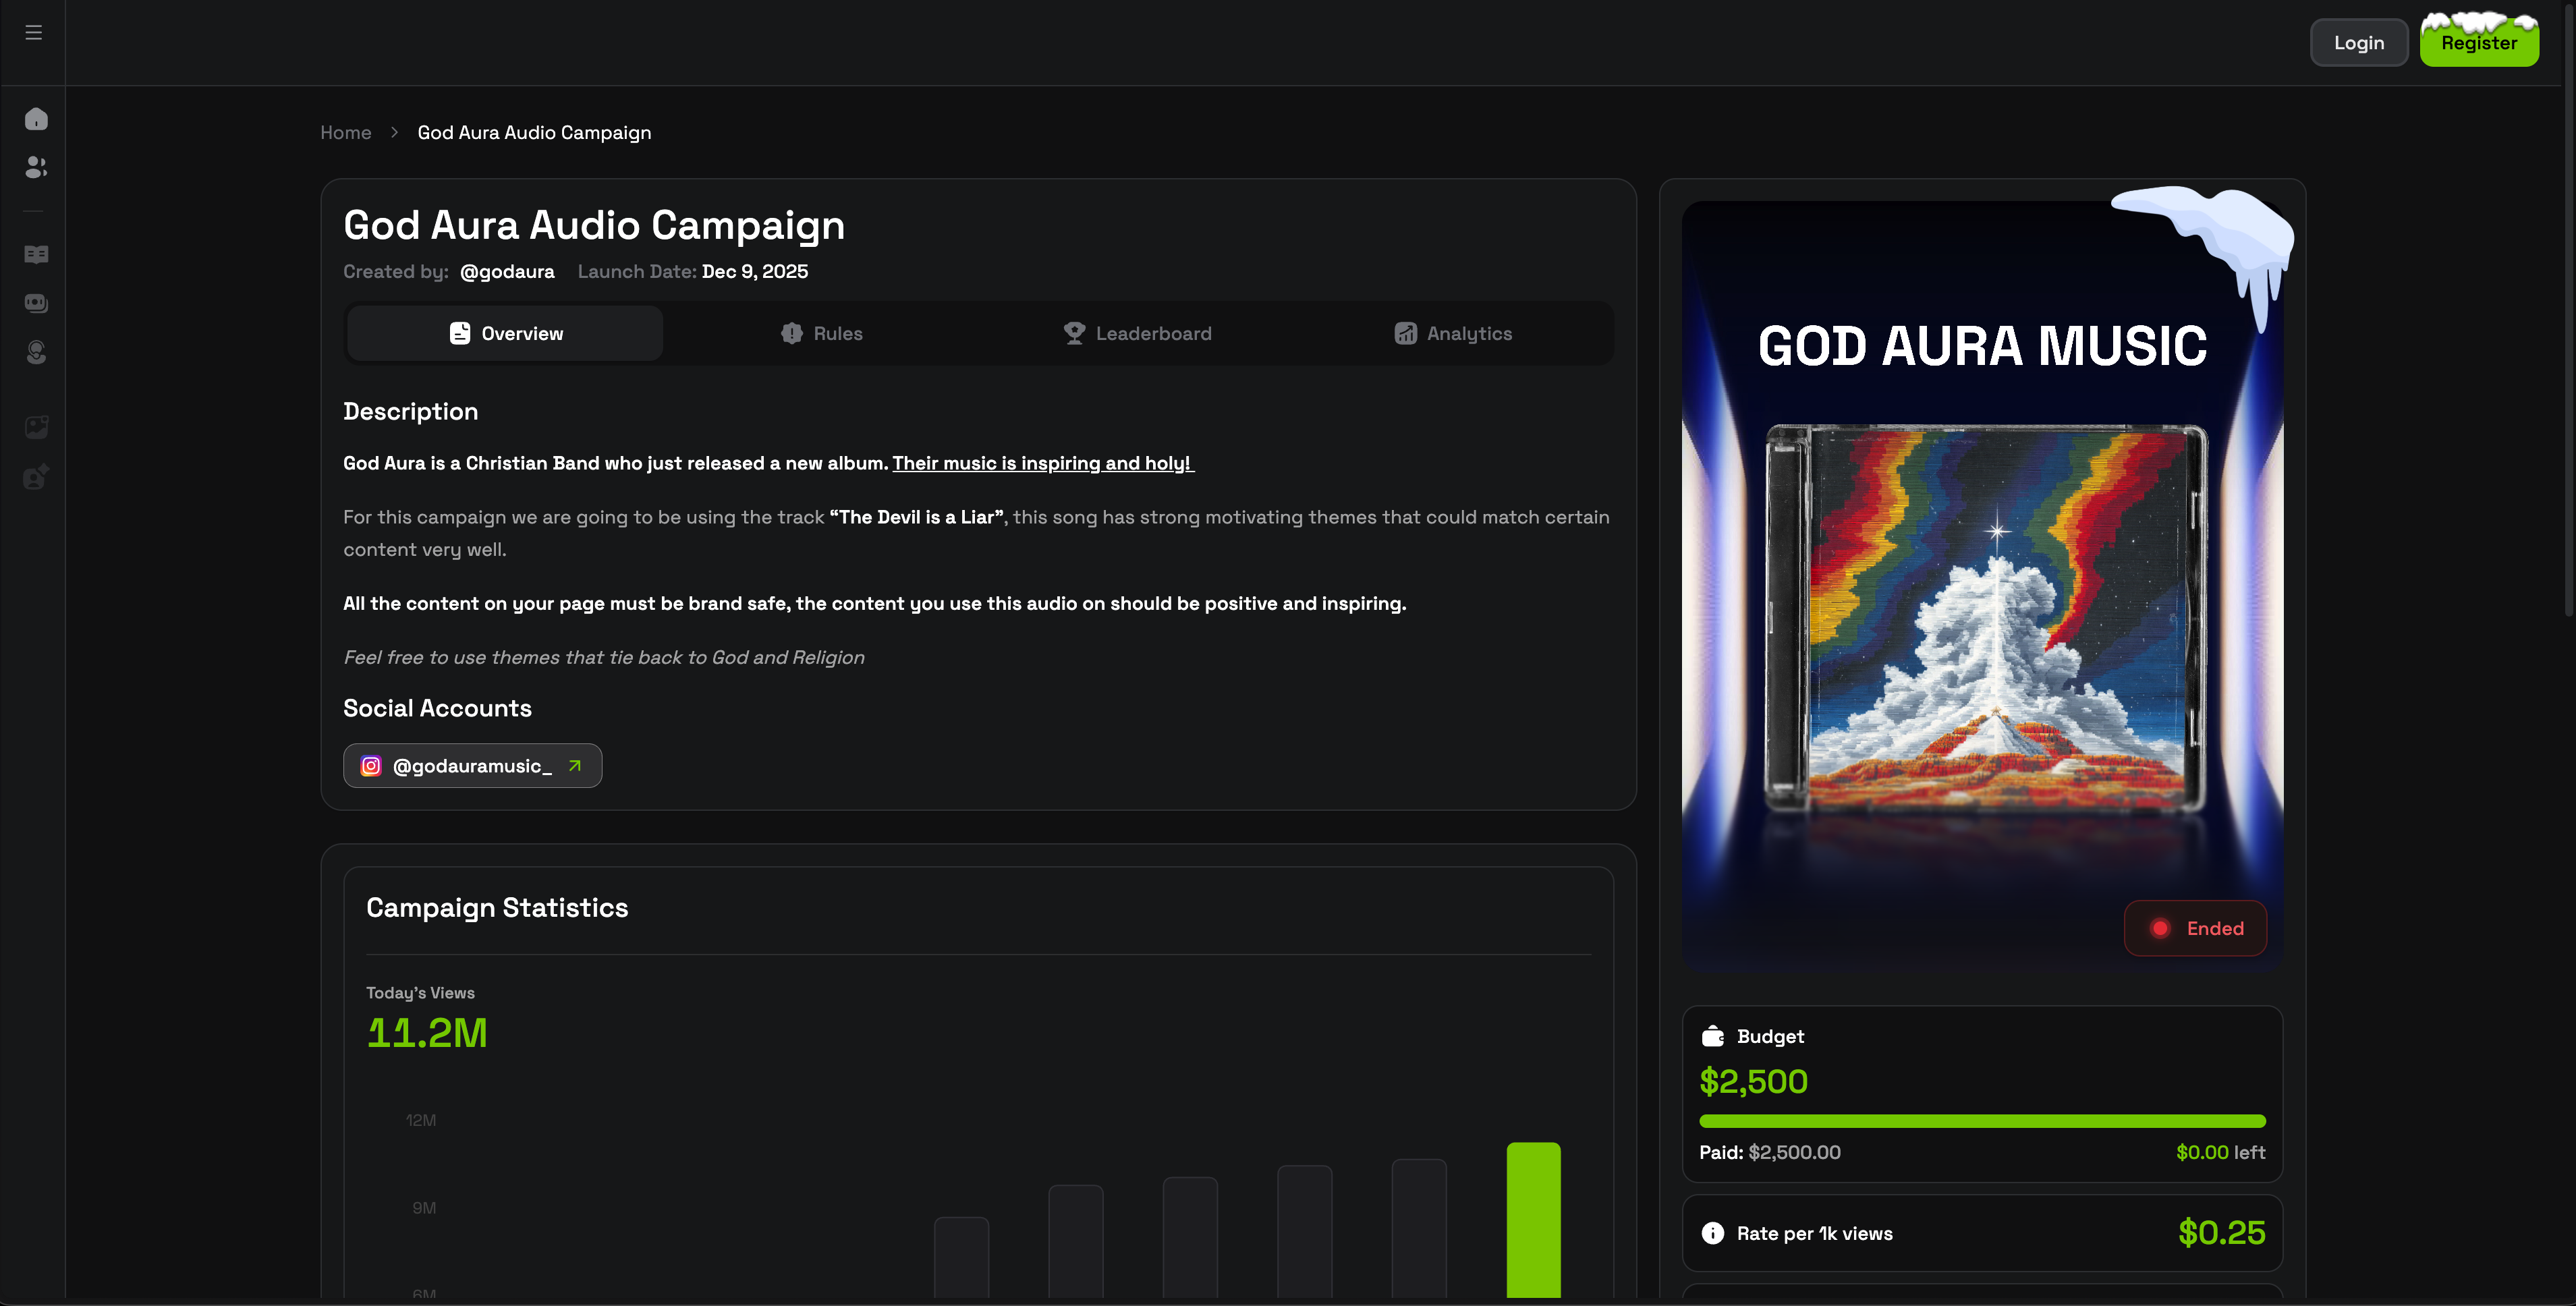Click the Login button
The image size is (2576, 1306).
(x=2358, y=43)
